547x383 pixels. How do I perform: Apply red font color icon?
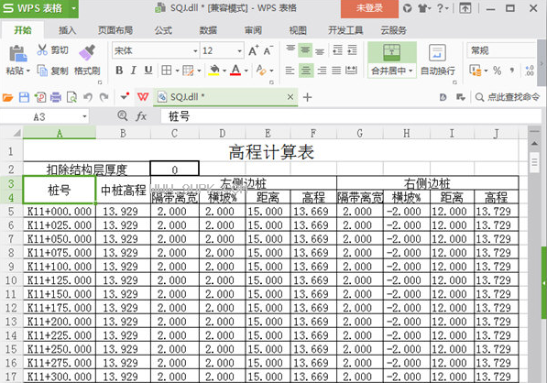[x=235, y=71]
